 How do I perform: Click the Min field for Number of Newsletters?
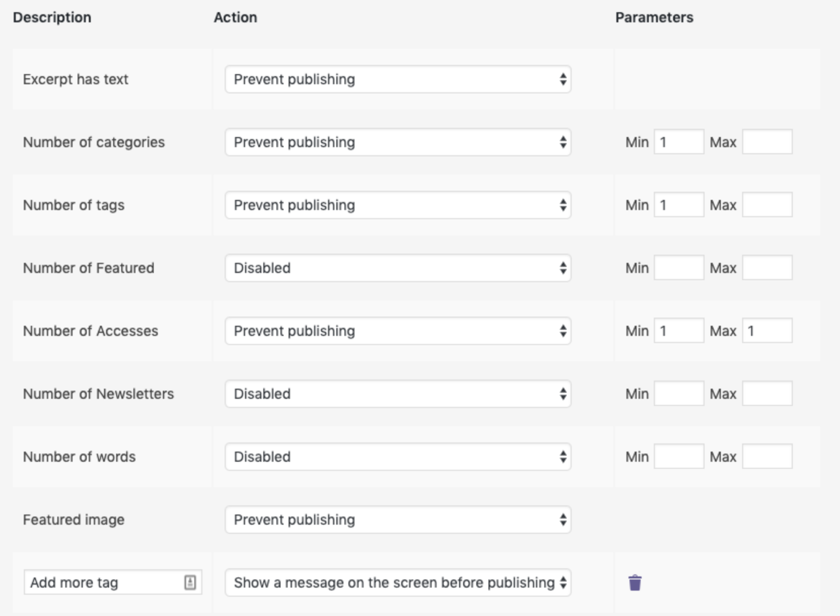(x=679, y=394)
